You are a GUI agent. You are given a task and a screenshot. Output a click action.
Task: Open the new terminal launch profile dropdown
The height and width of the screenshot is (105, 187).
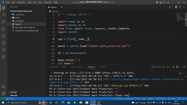pos(170,67)
